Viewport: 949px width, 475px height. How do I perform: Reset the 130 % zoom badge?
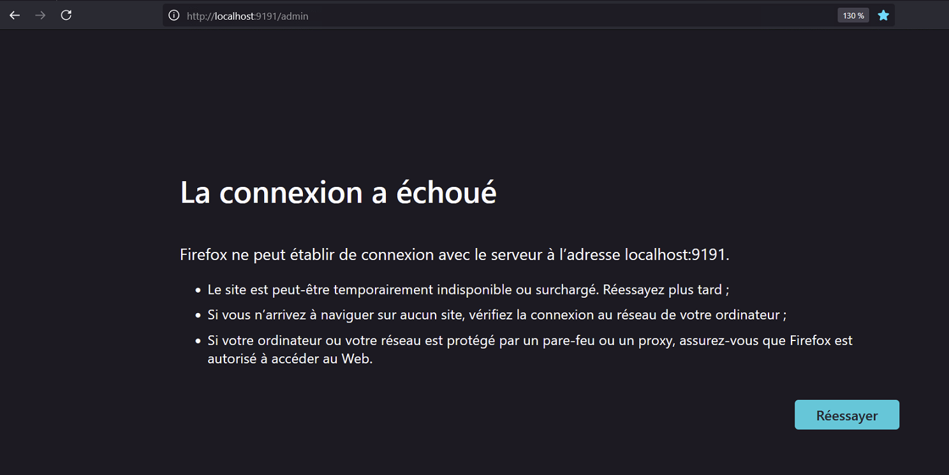(x=853, y=15)
